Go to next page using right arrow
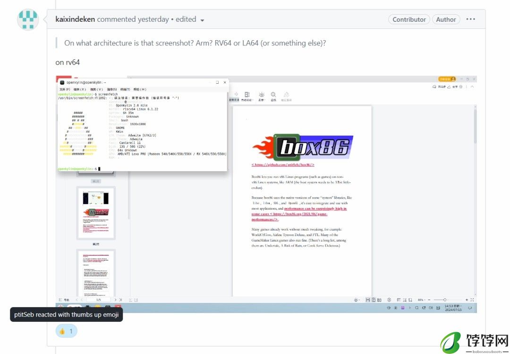The width and height of the screenshot is (510, 354). pos(115,300)
